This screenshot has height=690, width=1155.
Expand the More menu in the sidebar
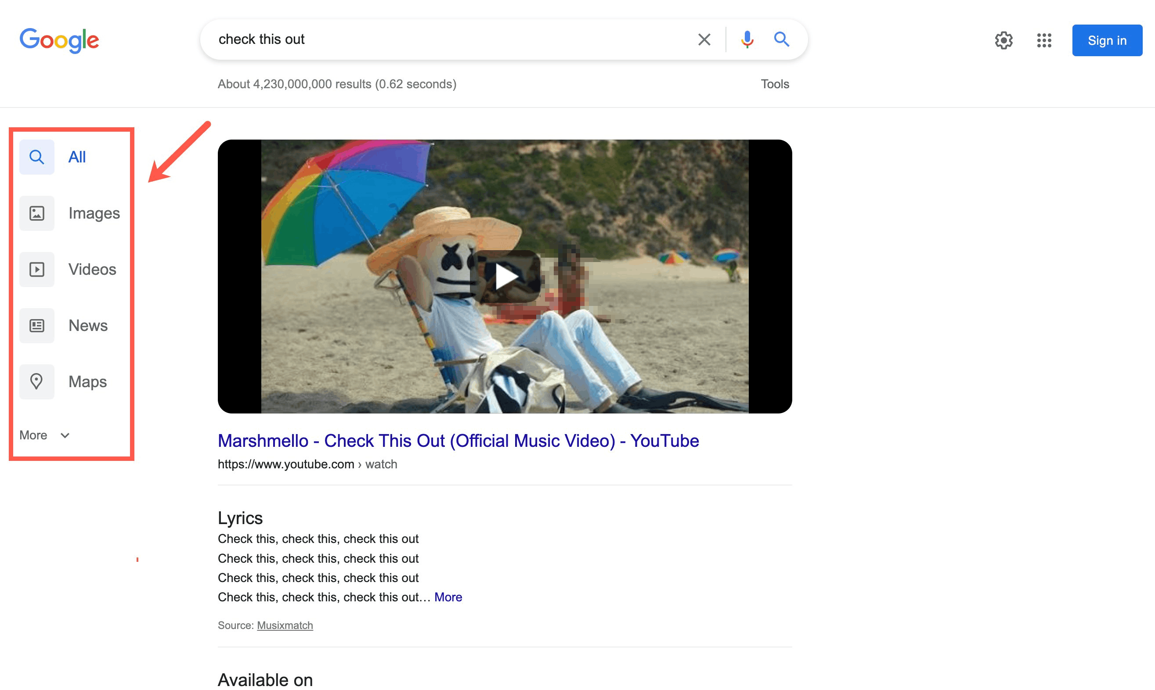[44, 435]
